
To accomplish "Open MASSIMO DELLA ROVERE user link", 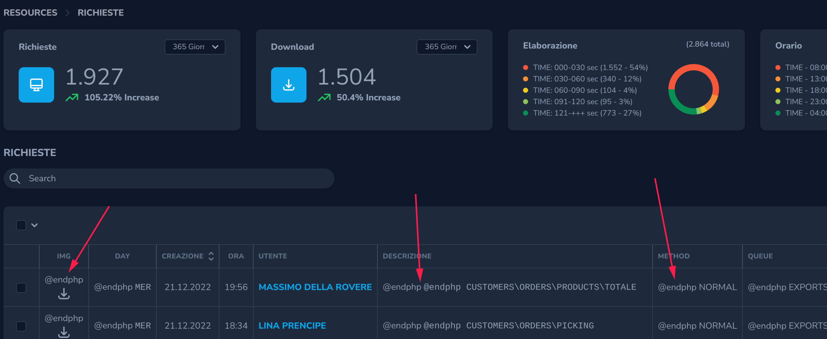I will pos(315,287).
